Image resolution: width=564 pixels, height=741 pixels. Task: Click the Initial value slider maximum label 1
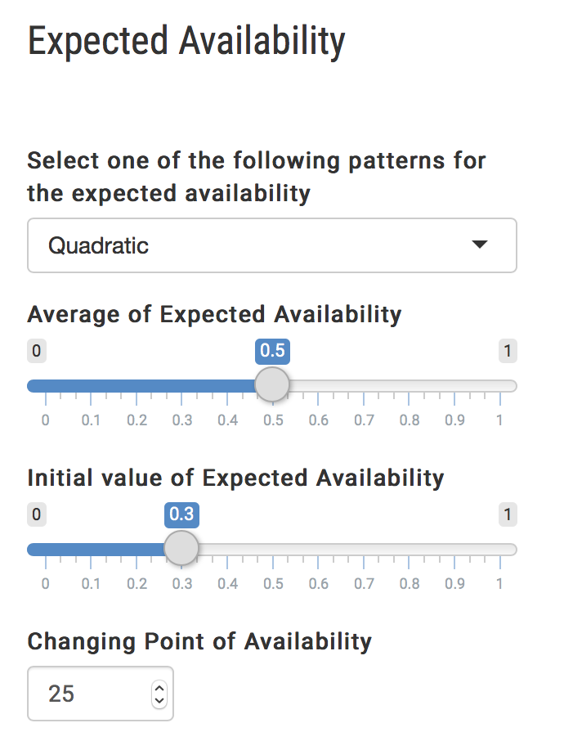[508, 515]
